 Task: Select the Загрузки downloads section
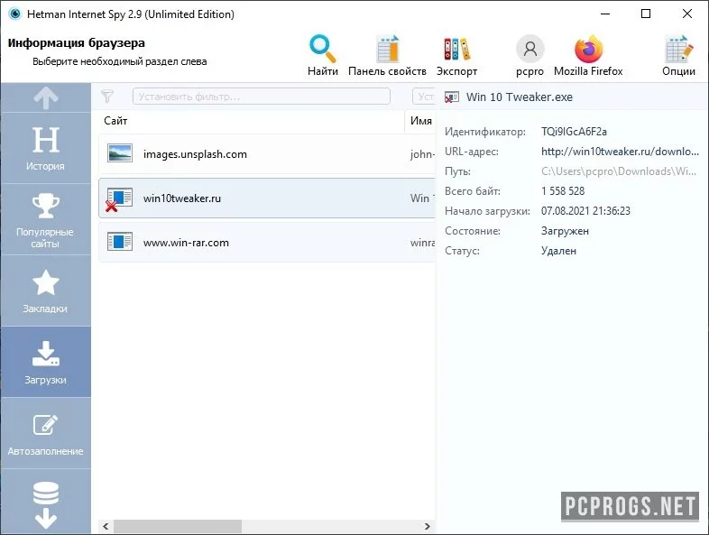pos(46,362)
